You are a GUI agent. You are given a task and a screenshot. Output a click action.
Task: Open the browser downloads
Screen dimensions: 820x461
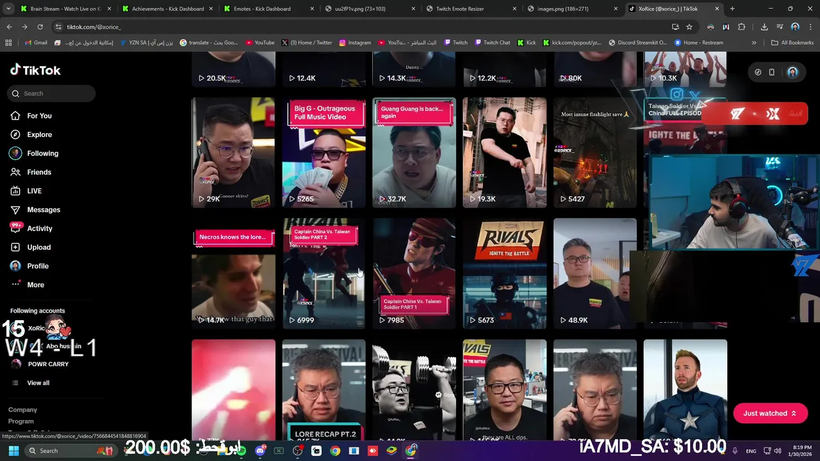pyautogui.click(x=764, y=27)
